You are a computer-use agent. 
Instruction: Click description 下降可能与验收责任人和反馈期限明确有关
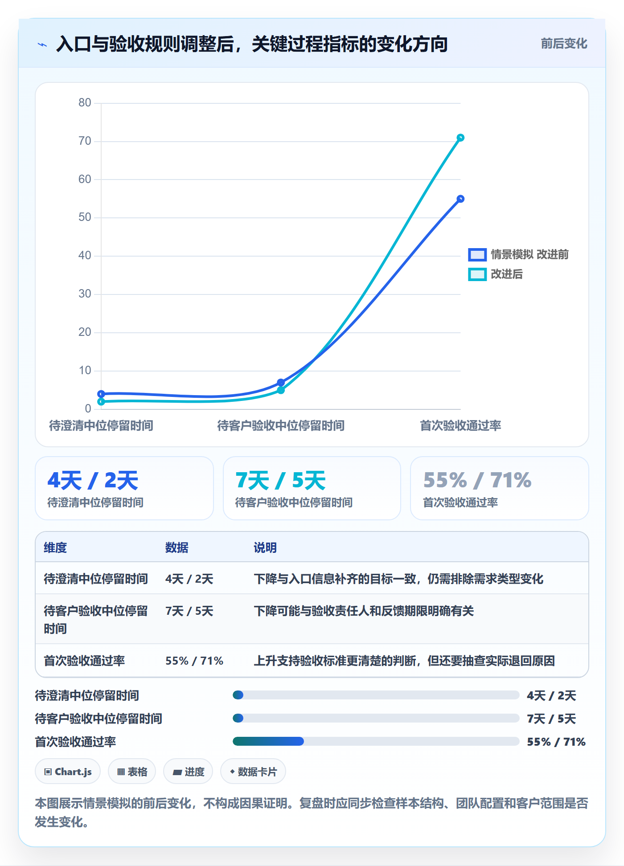point(364,611)
